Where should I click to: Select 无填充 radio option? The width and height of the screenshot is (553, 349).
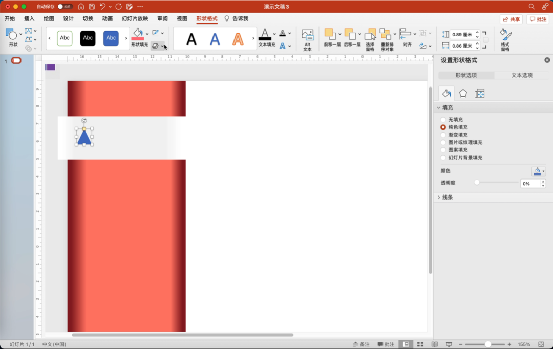443,120
